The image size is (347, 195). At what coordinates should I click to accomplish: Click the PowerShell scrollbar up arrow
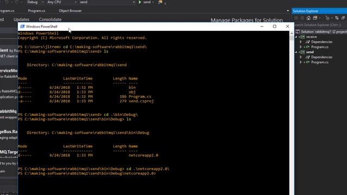point(292,34)
